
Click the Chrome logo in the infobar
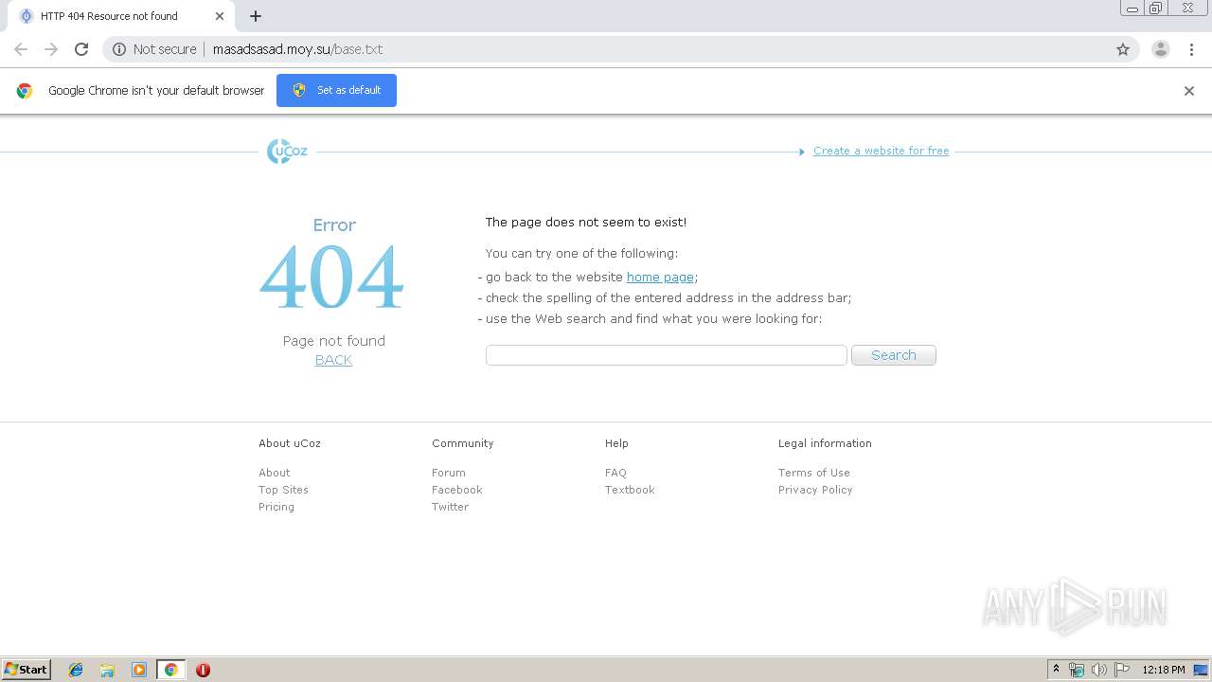[25, 91]
